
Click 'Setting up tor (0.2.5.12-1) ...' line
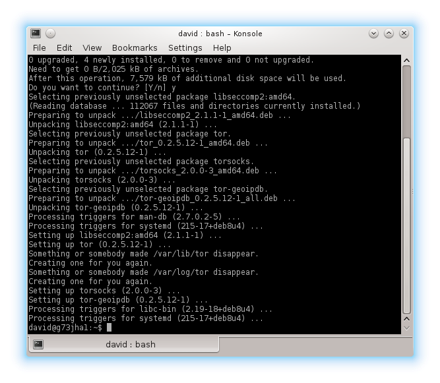point(100,245)
